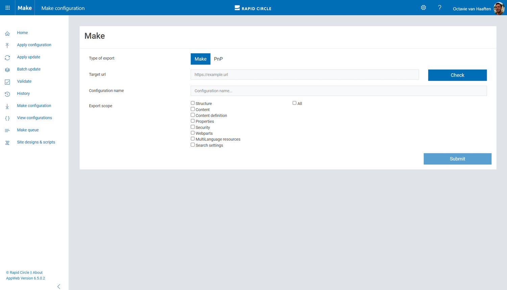This screenshot has height=290, width=507.
Task: Collapse the sidebar with the chevron
Action: coord(58,286)
